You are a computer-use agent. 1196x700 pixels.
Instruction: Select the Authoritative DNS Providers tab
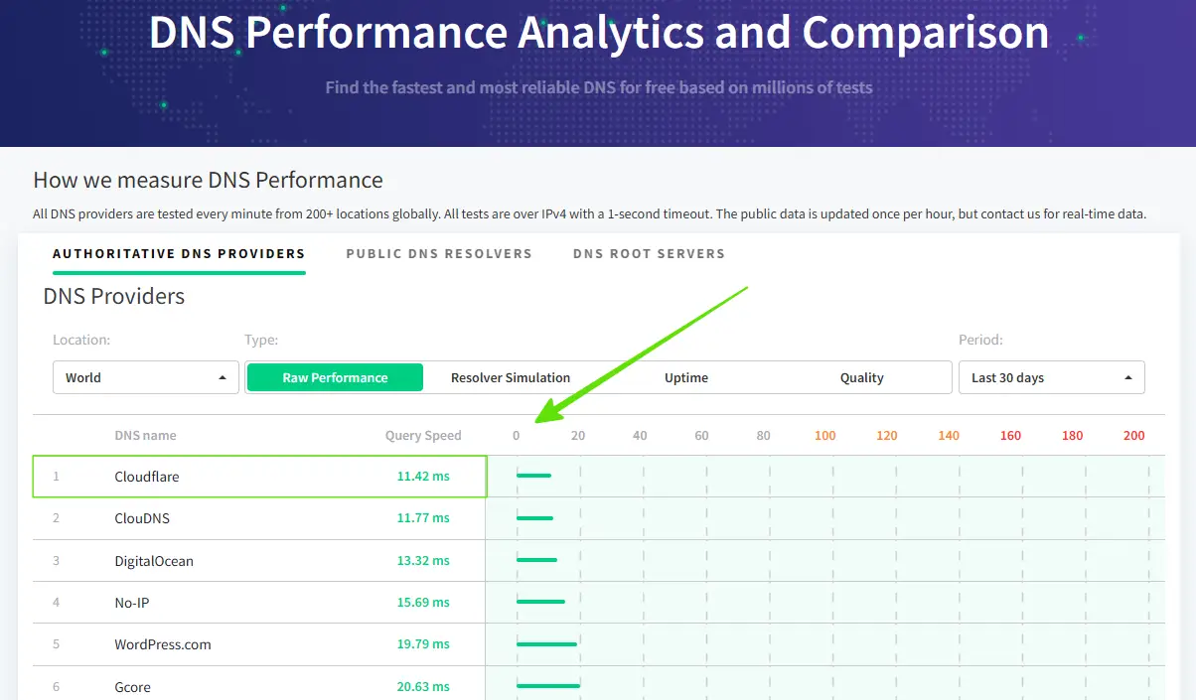click(179, 253)
